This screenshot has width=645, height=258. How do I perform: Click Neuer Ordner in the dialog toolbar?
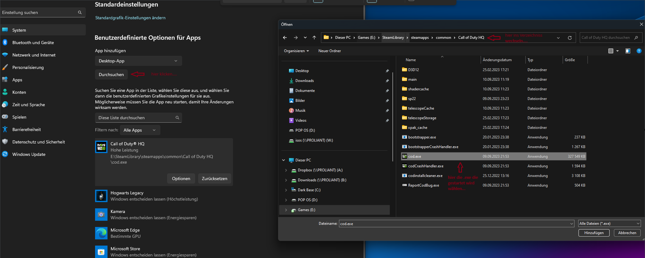click(330, 51)
